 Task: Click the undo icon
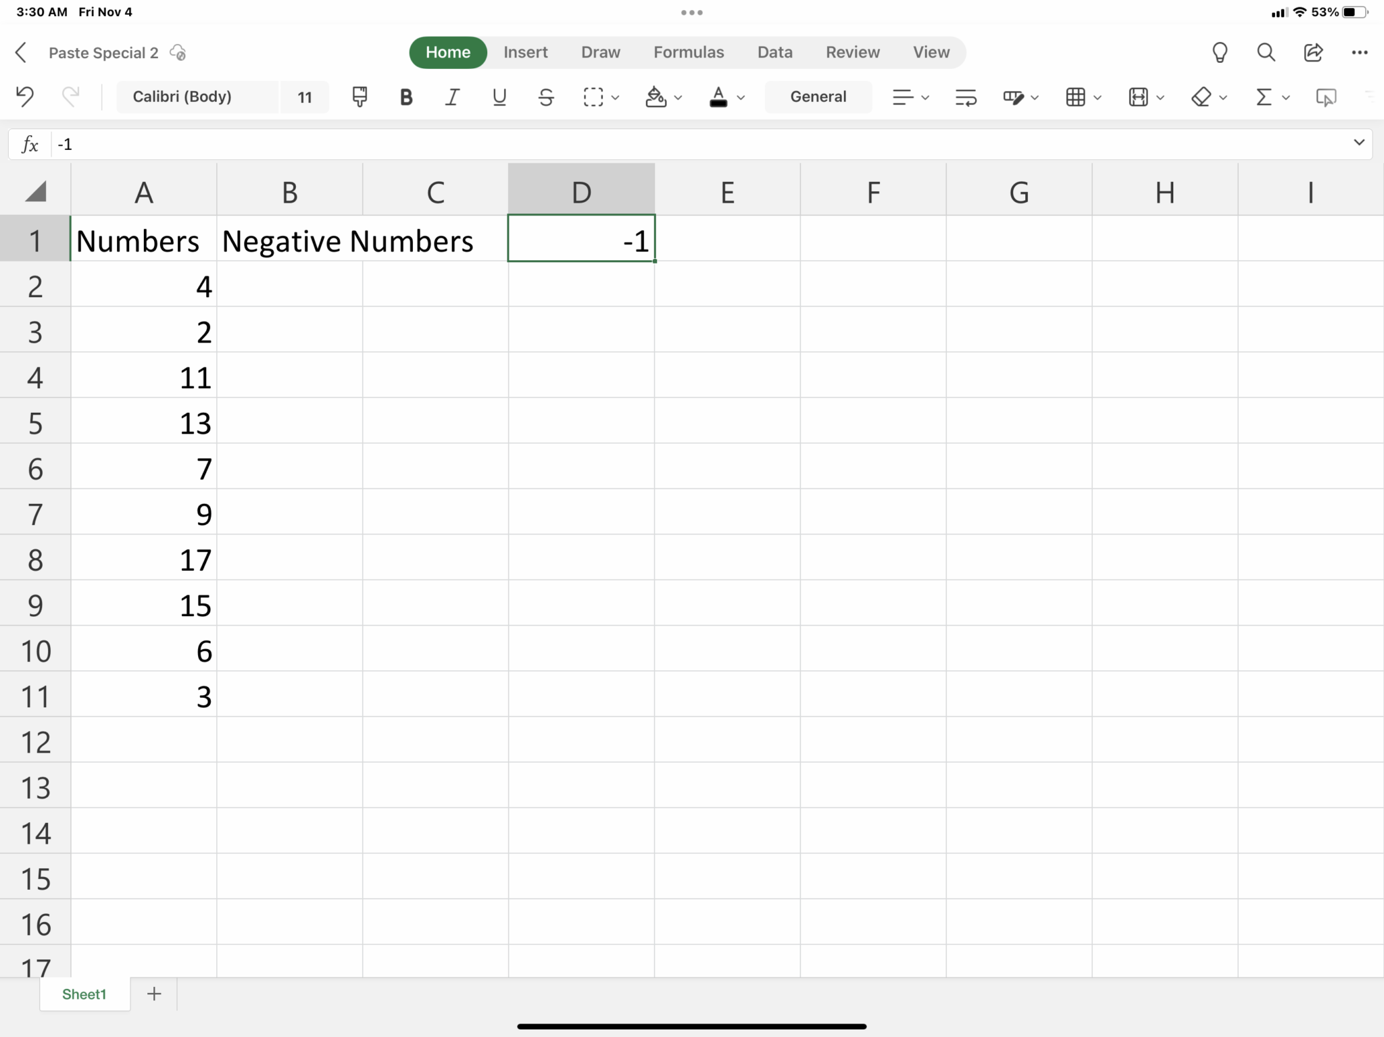coord(24,97)
